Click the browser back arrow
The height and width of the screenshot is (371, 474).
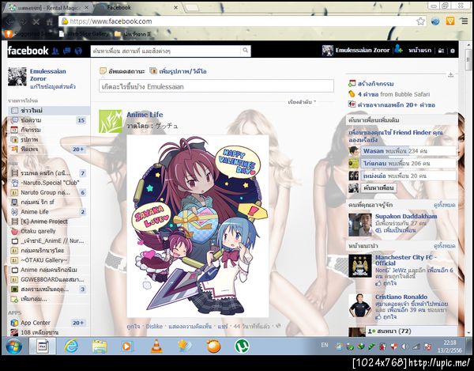click(x=9, y=21)
